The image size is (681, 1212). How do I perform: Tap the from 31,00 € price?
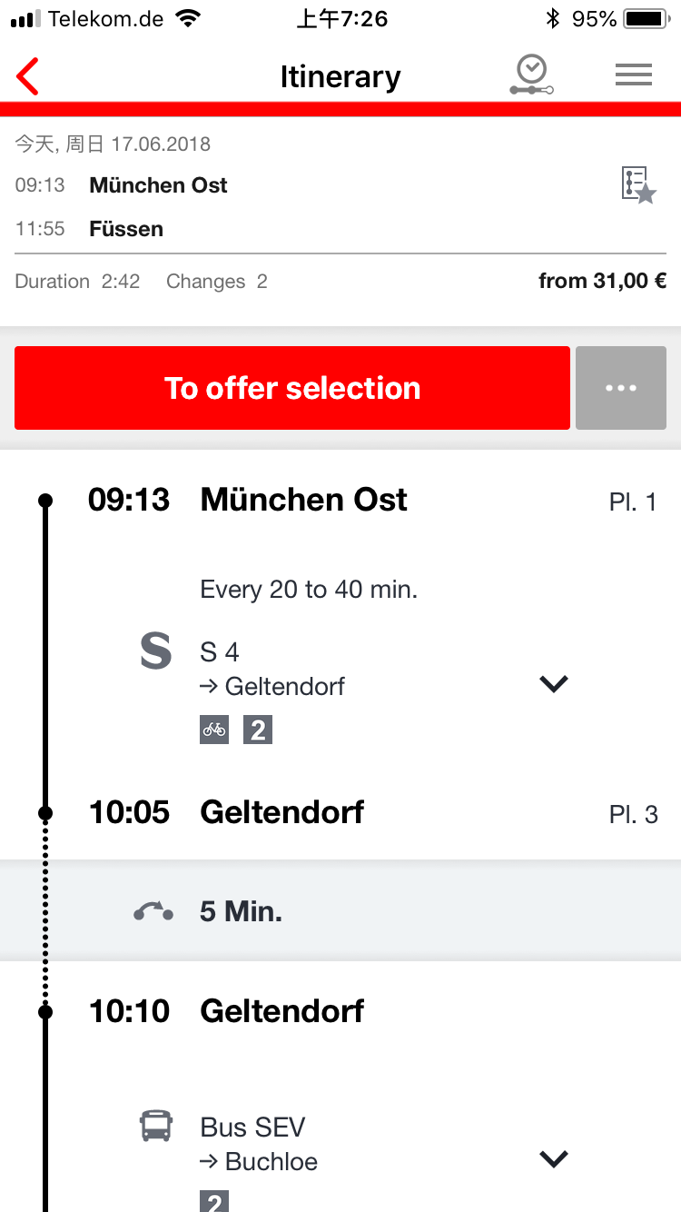tap(602, 282)
